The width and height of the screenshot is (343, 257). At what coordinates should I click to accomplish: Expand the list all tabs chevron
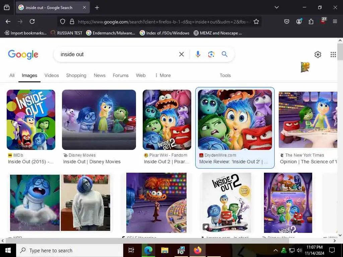pyautogui.click(x=276, y=7)
